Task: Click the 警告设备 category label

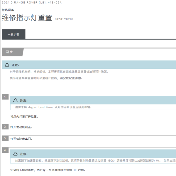Action: [x=8, y=10]
